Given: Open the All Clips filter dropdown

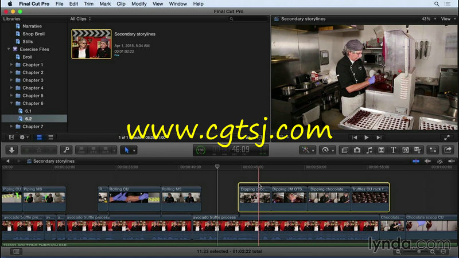Looking at the screenshot, I should (x=80, y=19).
